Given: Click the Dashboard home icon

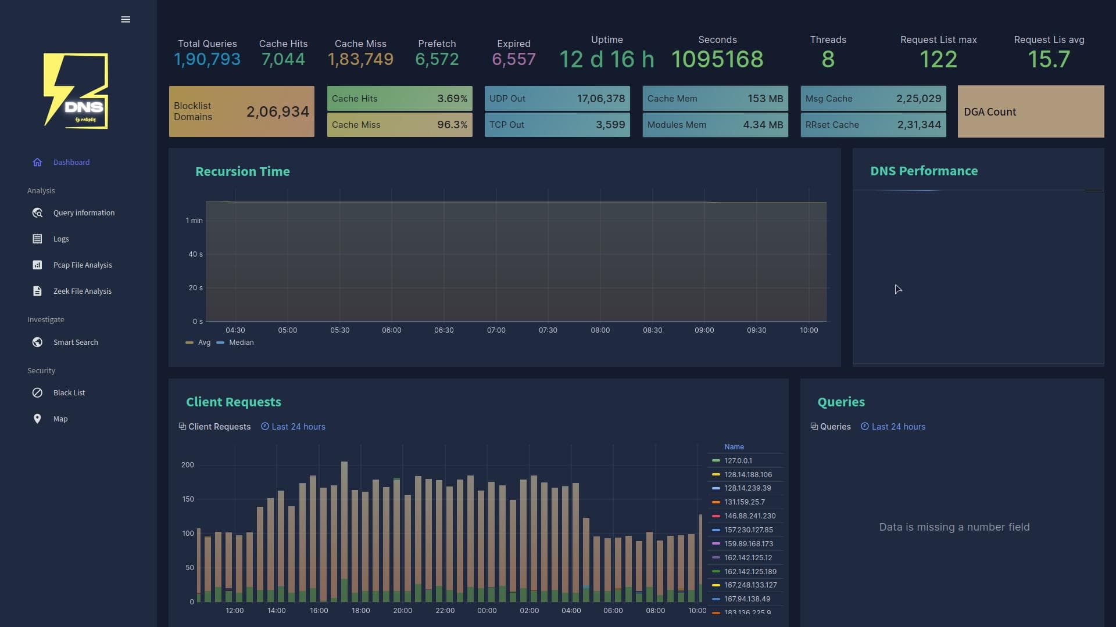Looking at the screenshot, I should pos(37,162).
